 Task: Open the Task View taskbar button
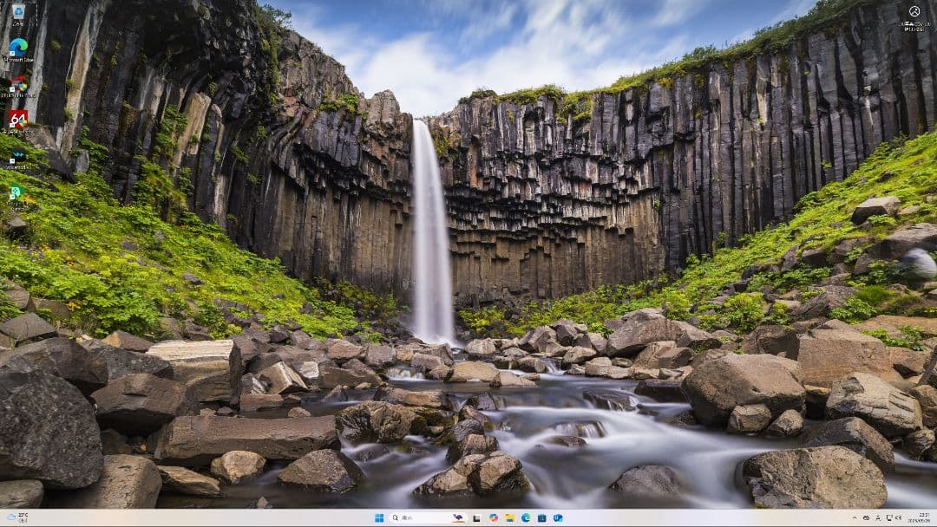pyautogui.click(x=476, y=517)
